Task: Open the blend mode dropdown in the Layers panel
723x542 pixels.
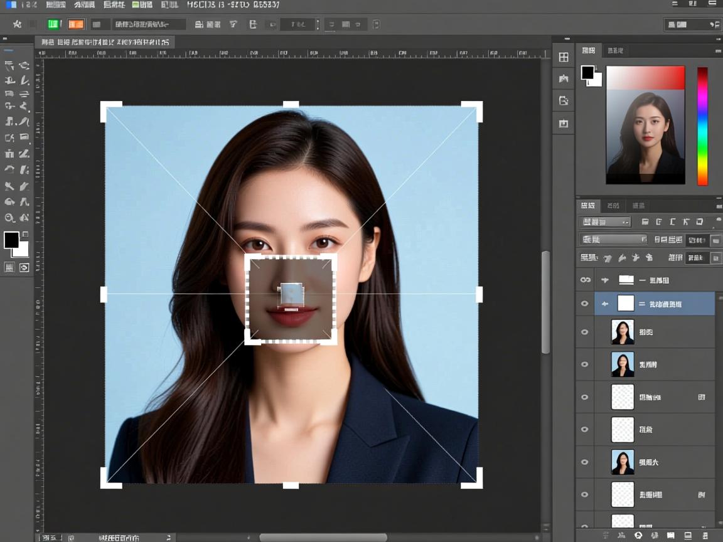Action: pos(613,240)
